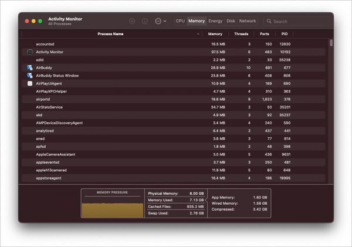
Task: Click the AirPlayUIAgent icon
Action: coord(30,84)
